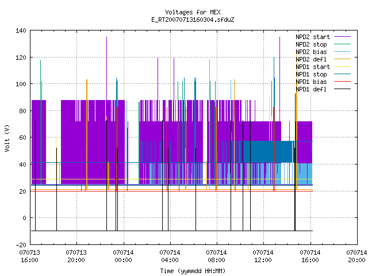368x276 pixels.
Task: Click the dark blue NPD1 stop legend line
Action: (343, 74)
